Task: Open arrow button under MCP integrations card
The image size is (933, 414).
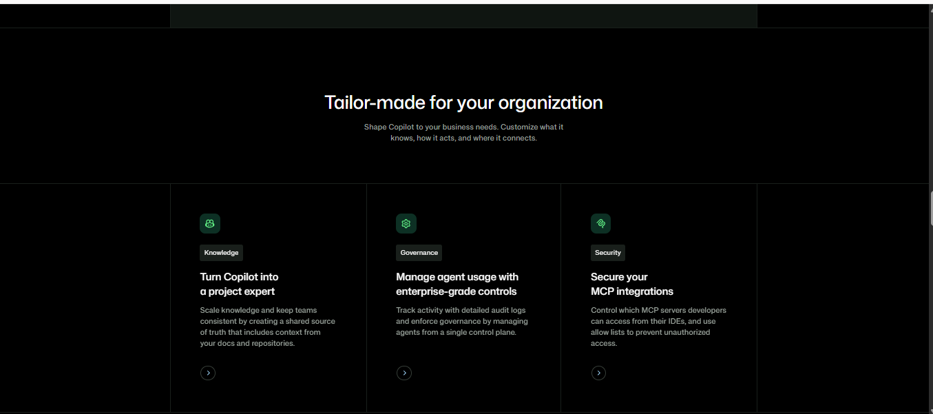Action: (x=599, y=373)
